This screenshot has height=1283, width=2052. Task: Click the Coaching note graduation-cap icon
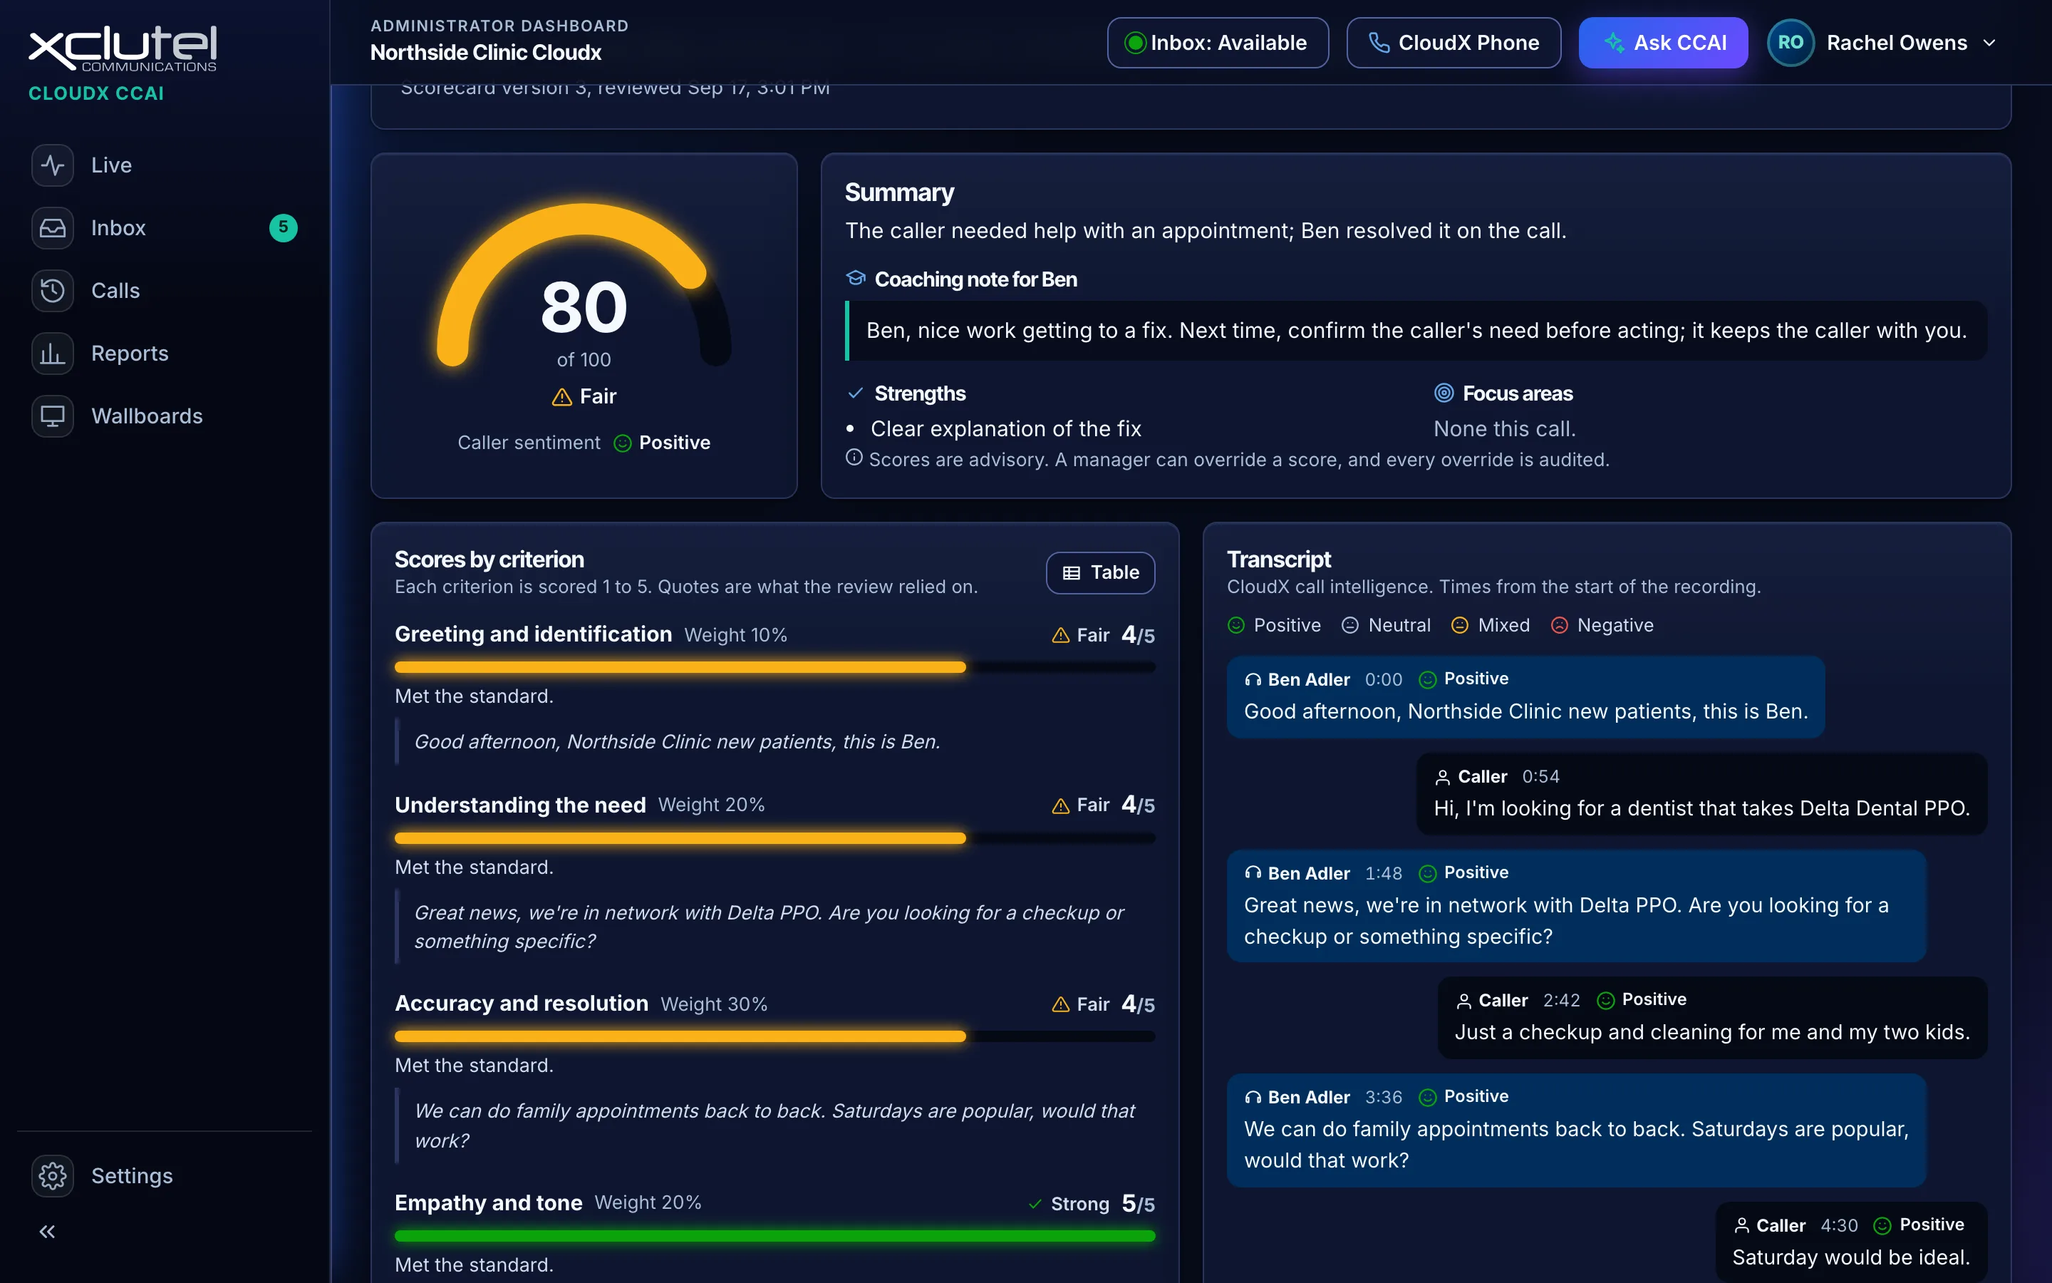pos(856,278)
